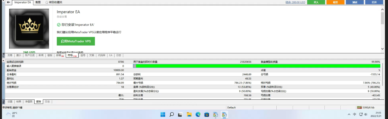Click the connection status bars icon
Screen dimensions: 388x119
tap(359, 107)
